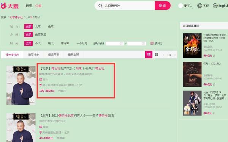Click the 按日历 by-calendar text
This screenshot has height=142, width=228.
(158, 43)
